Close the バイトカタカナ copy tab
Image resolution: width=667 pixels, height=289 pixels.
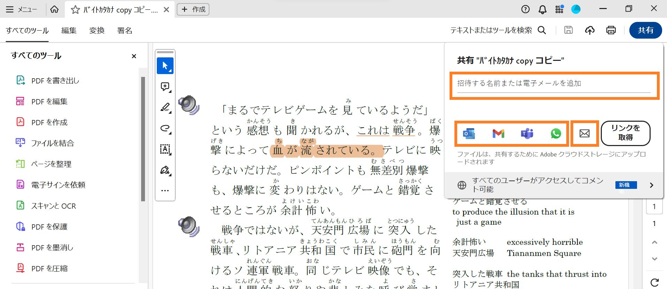(x=167, y=10)
